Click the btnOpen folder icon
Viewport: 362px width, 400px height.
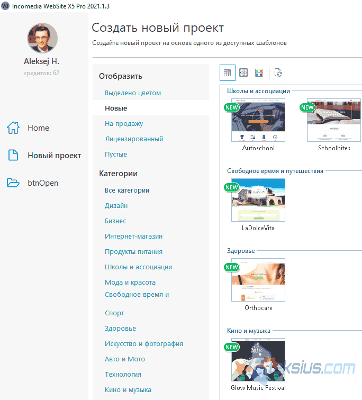13,183
